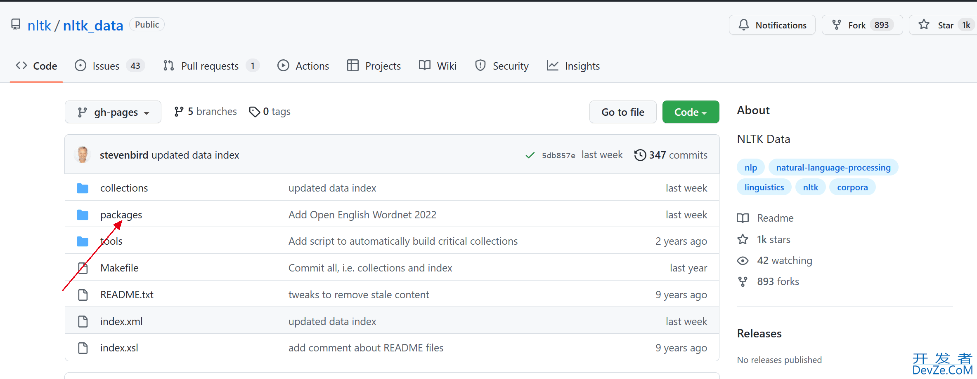The height and width of the screenshot is (379, 977).
Task: Select the nltk topic tag
Action: (810, 187)
